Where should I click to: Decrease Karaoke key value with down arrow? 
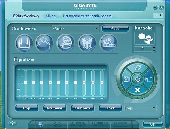pos(154,50)
